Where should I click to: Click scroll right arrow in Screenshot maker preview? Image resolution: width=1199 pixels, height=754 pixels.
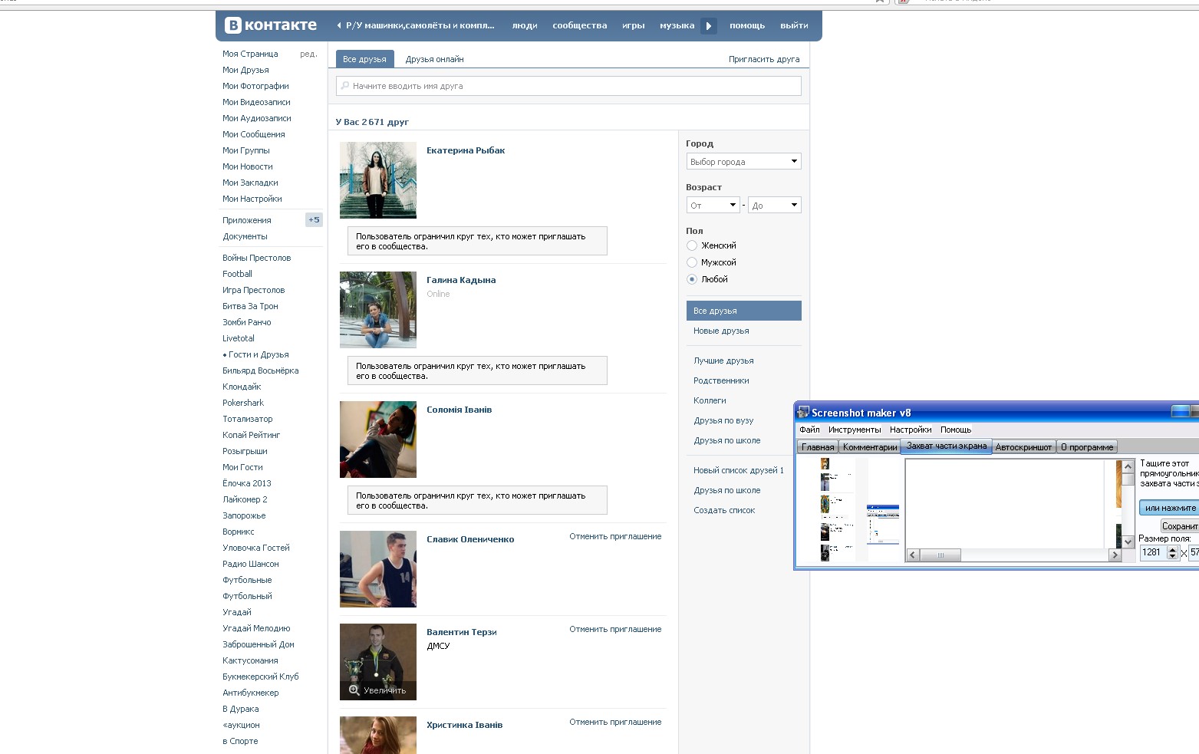pyautogui.click(x=1115, y=555)
